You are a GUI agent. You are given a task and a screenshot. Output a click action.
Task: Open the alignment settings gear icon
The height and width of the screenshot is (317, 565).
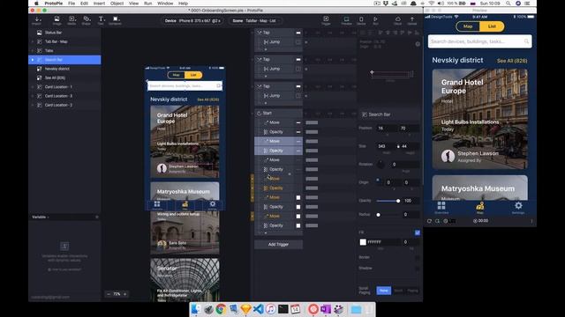tap(418, 44)
